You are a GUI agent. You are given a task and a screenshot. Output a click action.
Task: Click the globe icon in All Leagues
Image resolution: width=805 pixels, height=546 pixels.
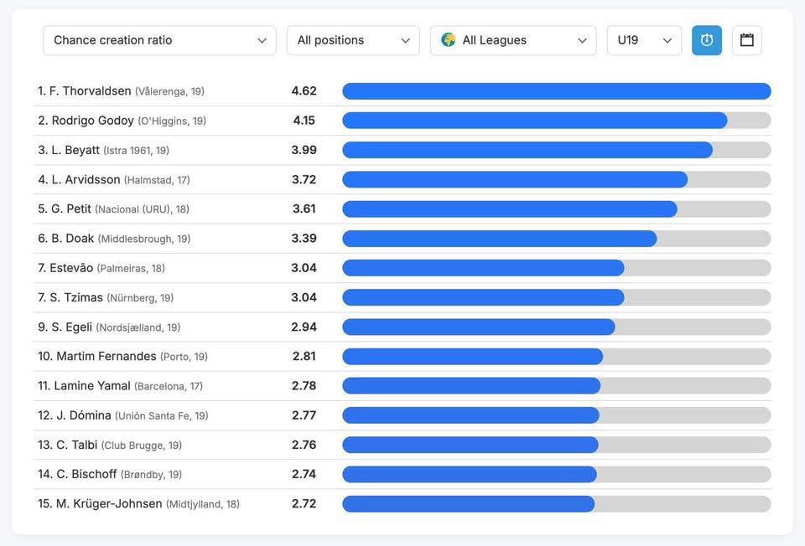pos(449,40)
